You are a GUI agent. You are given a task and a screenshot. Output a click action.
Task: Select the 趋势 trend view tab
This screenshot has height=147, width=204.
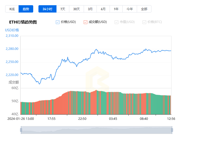click(x=26, y=9)
